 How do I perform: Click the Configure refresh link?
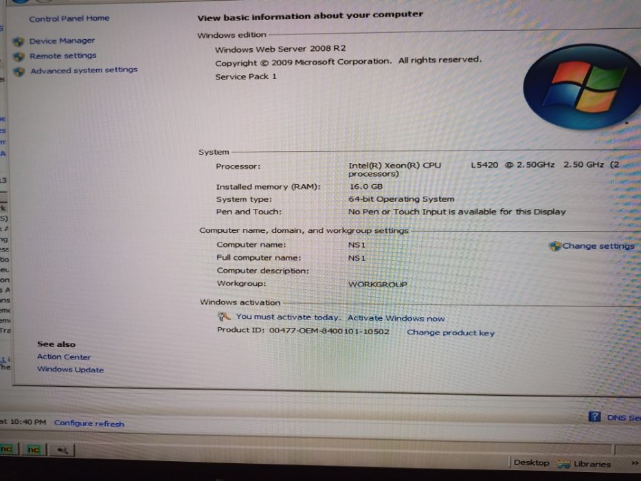89,424
